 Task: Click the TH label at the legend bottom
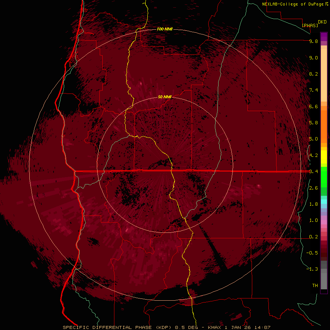coord(315,286)
